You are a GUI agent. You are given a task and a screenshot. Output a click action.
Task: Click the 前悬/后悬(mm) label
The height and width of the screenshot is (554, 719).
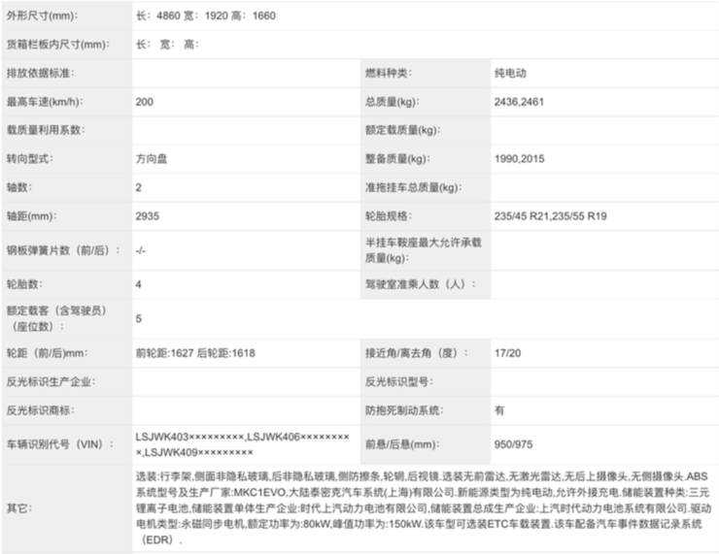tap(402, 444)
